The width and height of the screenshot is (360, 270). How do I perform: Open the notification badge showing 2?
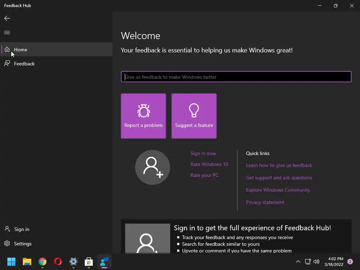pos(350,262)
